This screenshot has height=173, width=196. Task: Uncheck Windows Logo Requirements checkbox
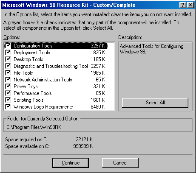(x=8, y=107)
